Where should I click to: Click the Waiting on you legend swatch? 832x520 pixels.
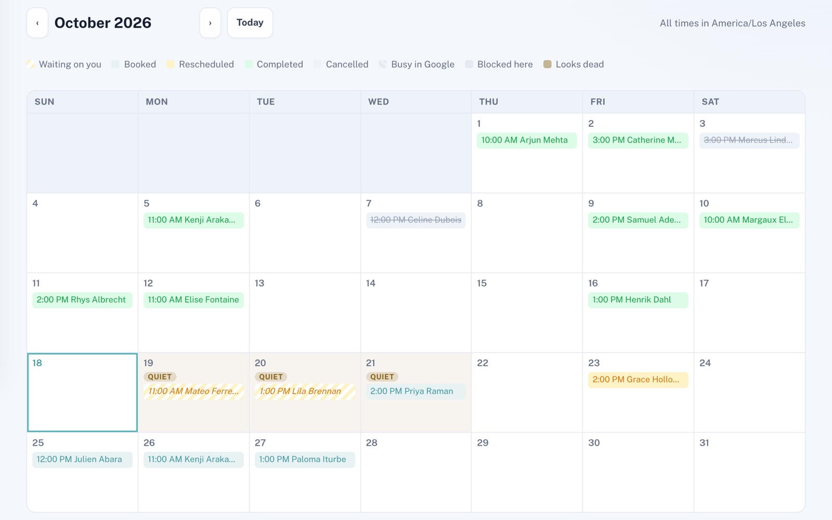31,64
